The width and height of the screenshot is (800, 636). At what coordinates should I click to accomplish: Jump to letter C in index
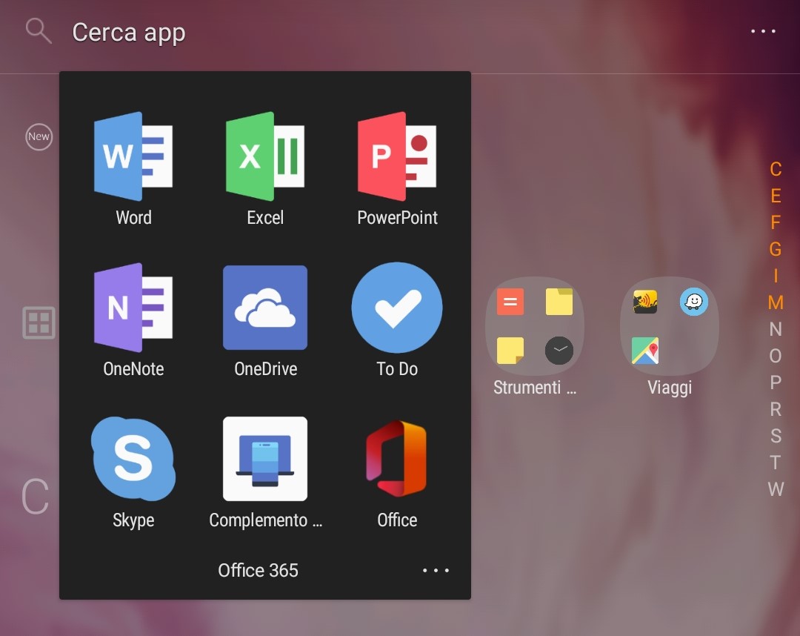pyautogui.click(x=776, y=170)
